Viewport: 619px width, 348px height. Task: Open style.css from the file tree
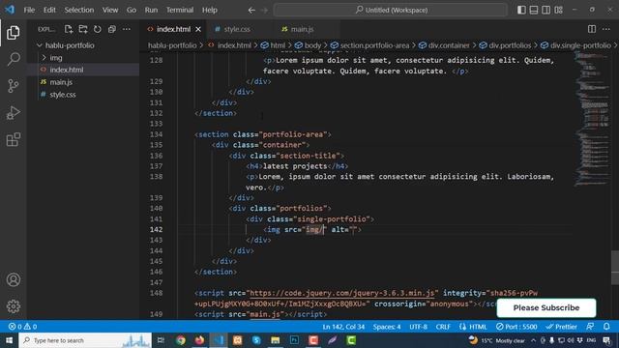(83, 95)
